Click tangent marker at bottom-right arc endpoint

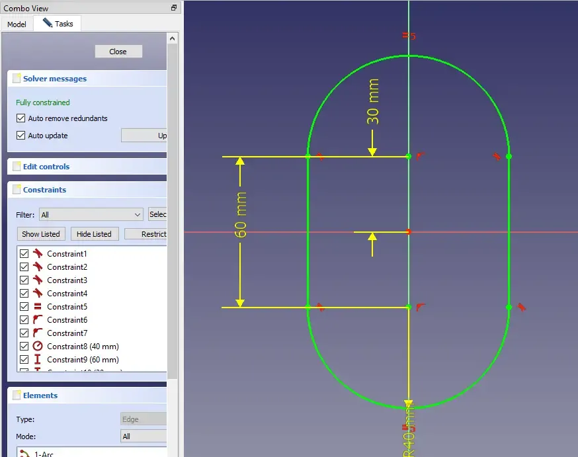pyautogui.click(x=521, y=307)
